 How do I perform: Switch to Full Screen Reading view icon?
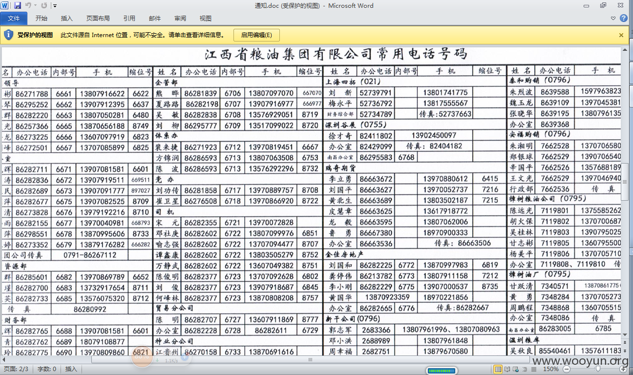[x=507, y=369]
